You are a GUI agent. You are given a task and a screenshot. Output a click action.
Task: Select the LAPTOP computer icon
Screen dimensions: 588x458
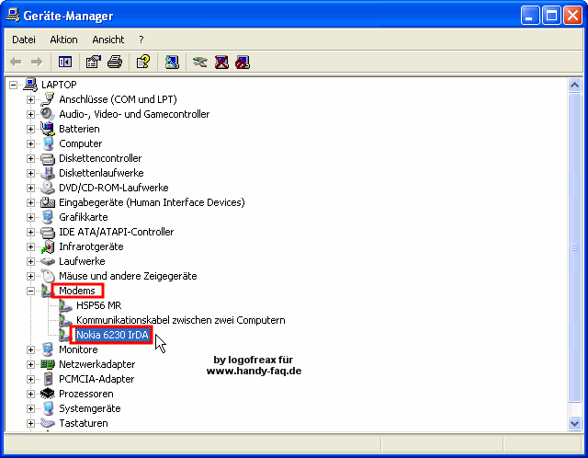[x=30, y=85]
